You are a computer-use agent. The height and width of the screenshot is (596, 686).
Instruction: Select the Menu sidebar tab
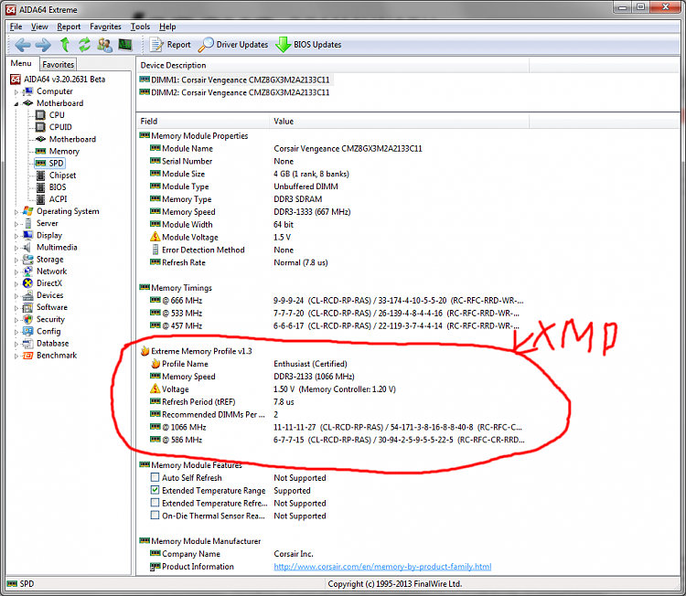21,63
